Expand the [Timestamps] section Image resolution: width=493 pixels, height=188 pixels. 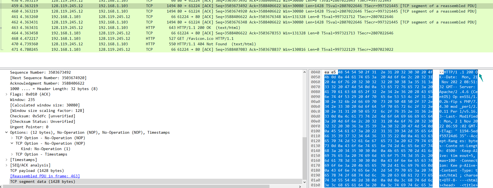click(6, 160)
